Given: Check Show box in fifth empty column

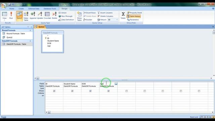Looking at the screenshot, I should point(127,91).
